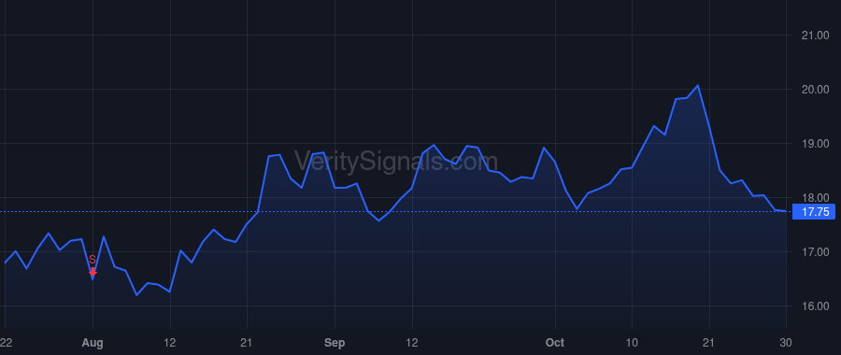This screenshot has height=355, width=841.
Task: Click the 16.00 price axis label
Action: click(815, 306)
